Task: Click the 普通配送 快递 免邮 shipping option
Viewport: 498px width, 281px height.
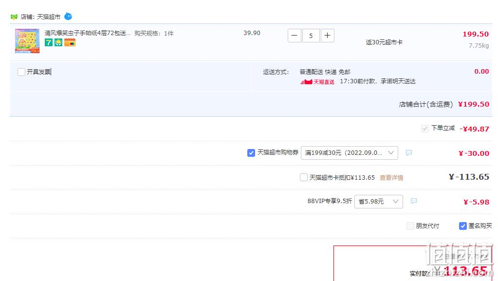Action: 325,72
